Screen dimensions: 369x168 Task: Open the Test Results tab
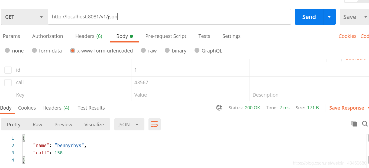click(x=91, y=108)
